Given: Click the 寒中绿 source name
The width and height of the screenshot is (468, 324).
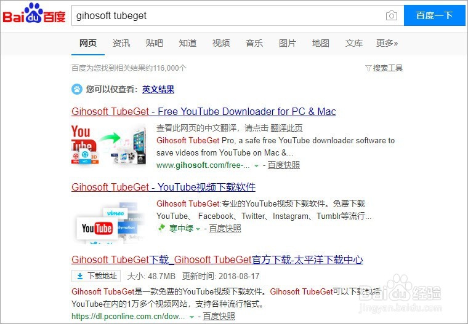Looking at the screenshot, I should (181, 229).
